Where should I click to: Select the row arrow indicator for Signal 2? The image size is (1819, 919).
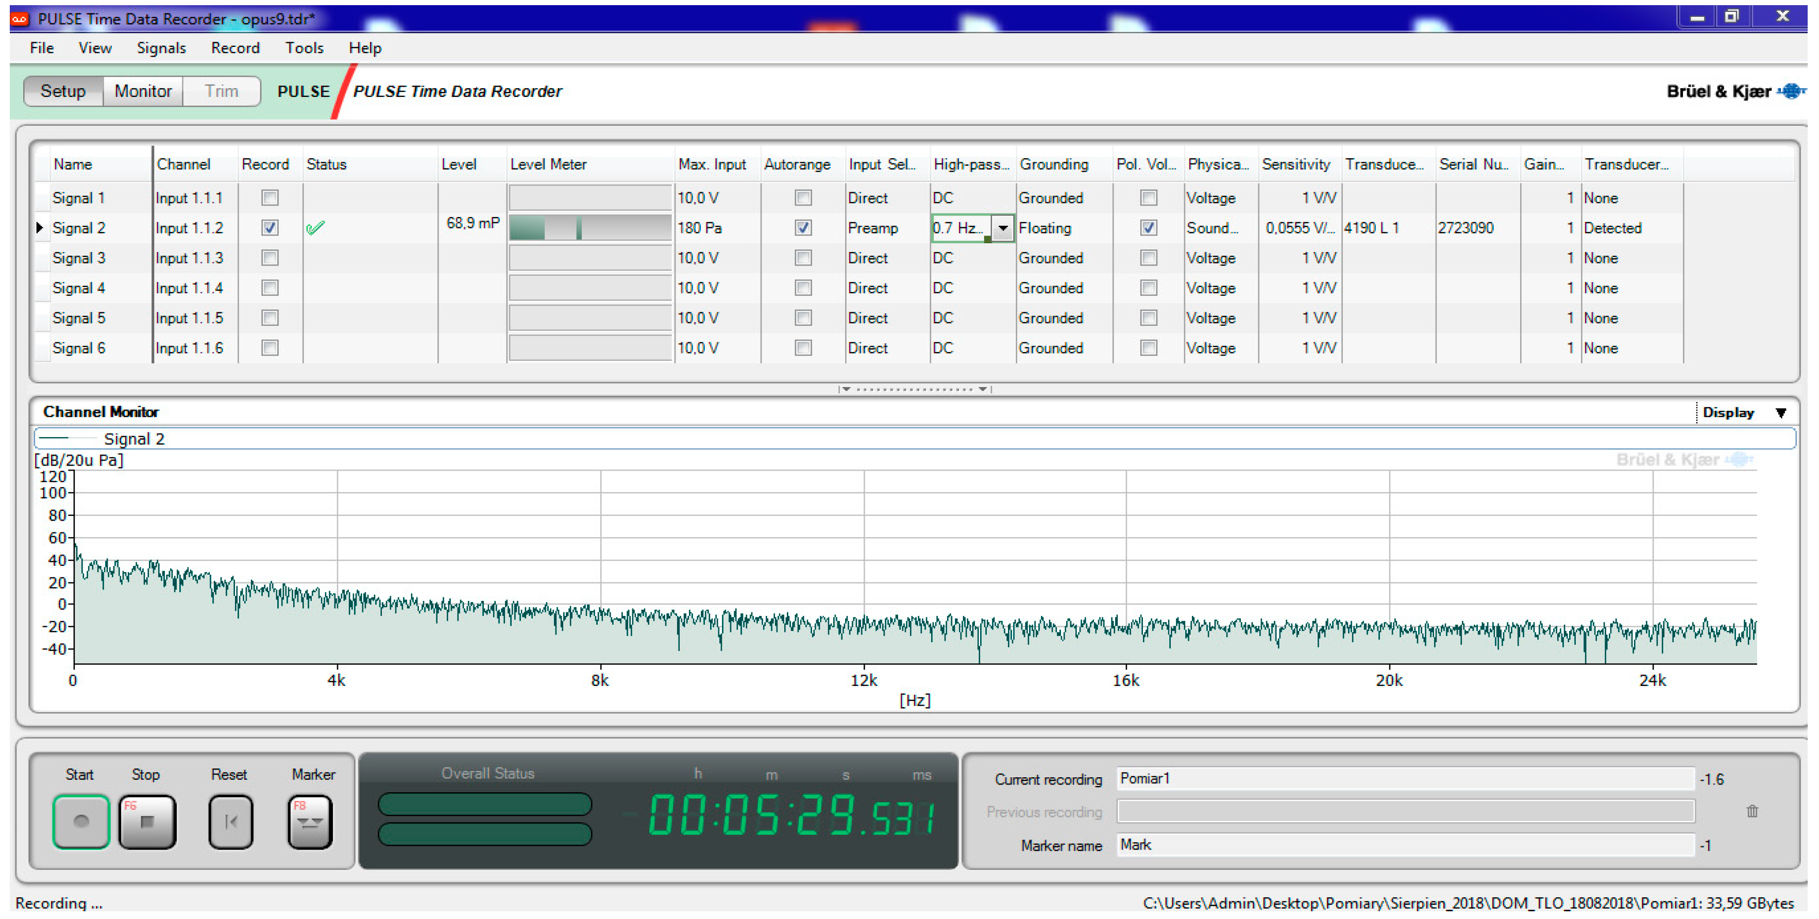point(40,227)
